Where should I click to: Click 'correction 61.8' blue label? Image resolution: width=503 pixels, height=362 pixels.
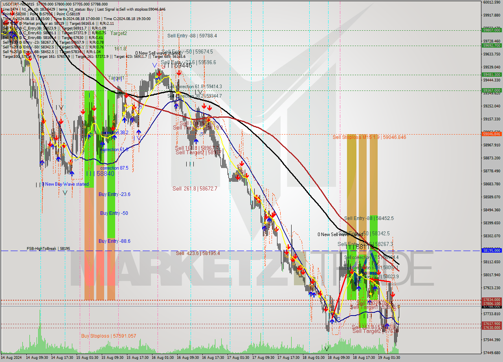(x=114, y=150)
